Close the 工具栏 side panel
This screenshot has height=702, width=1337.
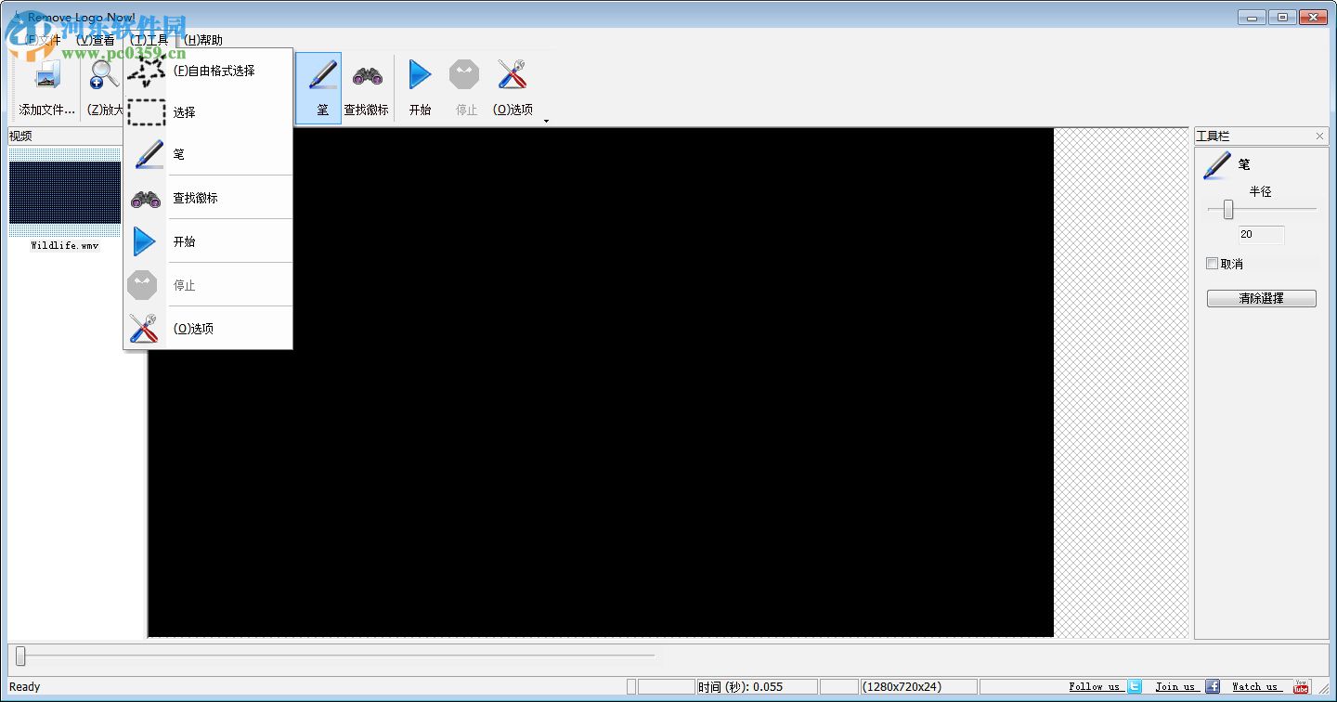click(x=1320, y=136)
